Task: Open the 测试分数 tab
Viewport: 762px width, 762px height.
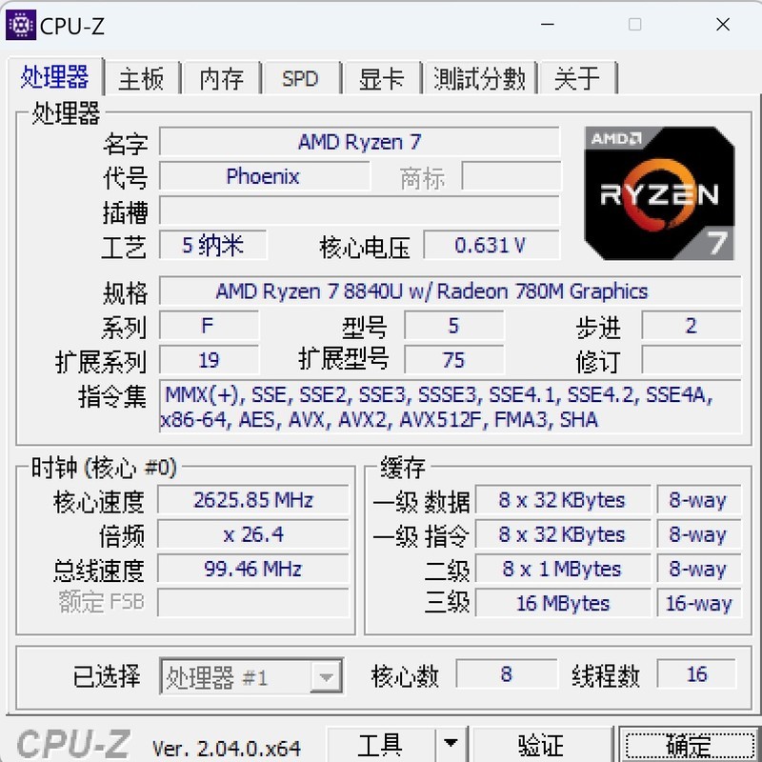Action: click(479, 80)
